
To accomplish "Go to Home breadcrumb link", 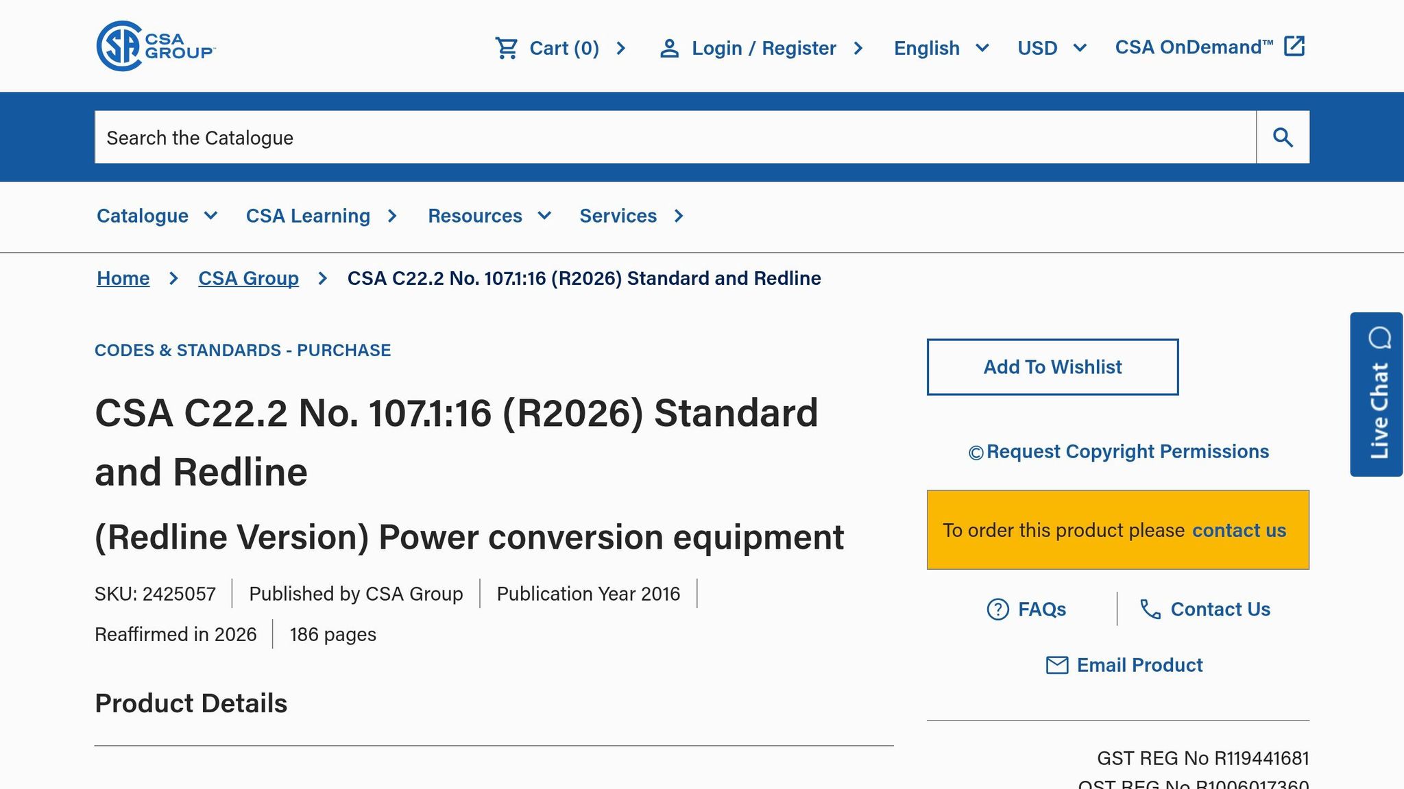I will click(123, 278).
